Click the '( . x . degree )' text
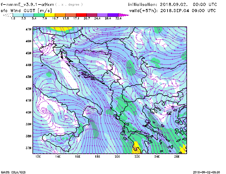Screen dimensions: 226x174 (x=69, y=5)
